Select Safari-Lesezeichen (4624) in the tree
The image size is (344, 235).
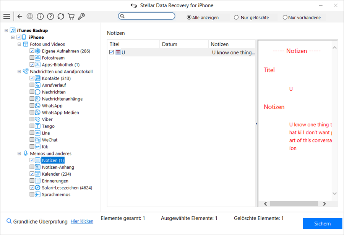tap(67, 188)
